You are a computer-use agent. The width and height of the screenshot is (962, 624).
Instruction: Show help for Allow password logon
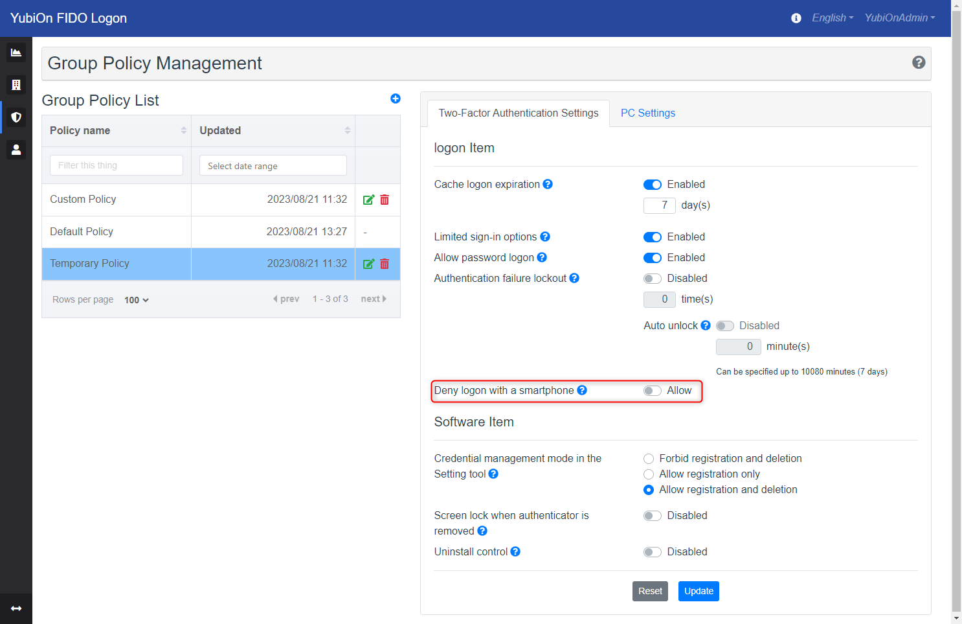pyautogui.click(x=542, y=257)
